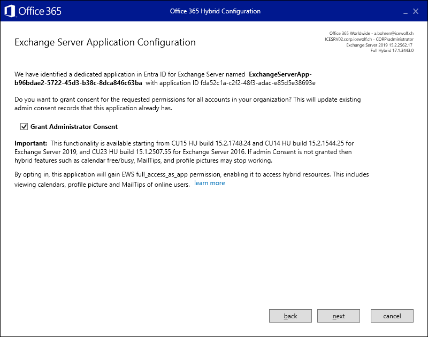Click the bold Important: label
Screen dimensions: 428x337
31,143
